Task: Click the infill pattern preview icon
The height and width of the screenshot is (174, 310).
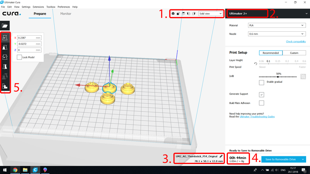Action: 303,76
